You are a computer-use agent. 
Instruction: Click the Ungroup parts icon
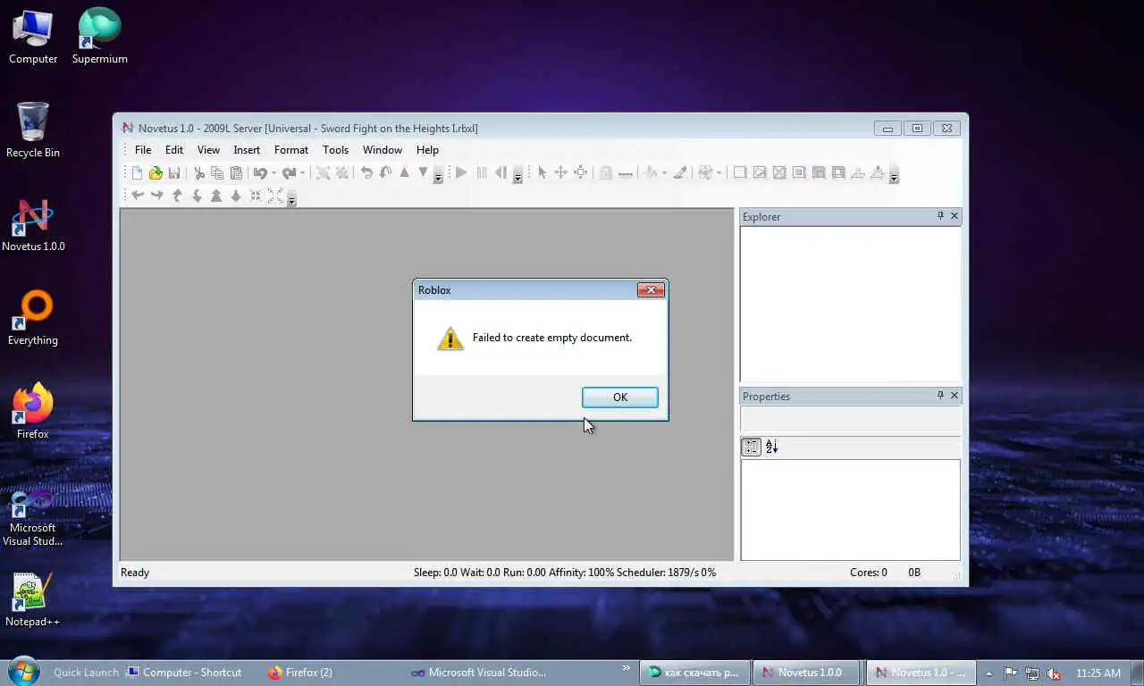tap(342, 173)
